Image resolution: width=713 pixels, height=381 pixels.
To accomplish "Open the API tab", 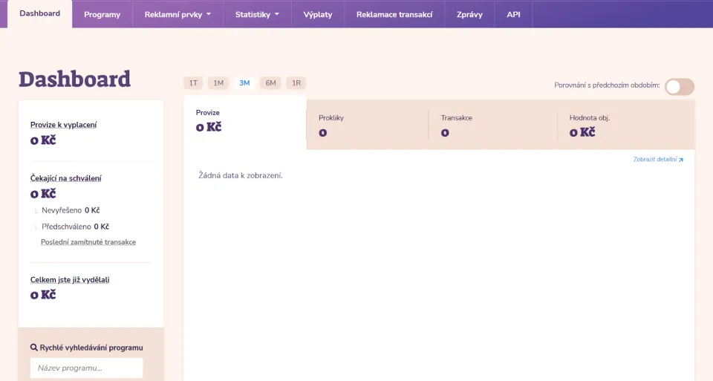I will (513, 15).
